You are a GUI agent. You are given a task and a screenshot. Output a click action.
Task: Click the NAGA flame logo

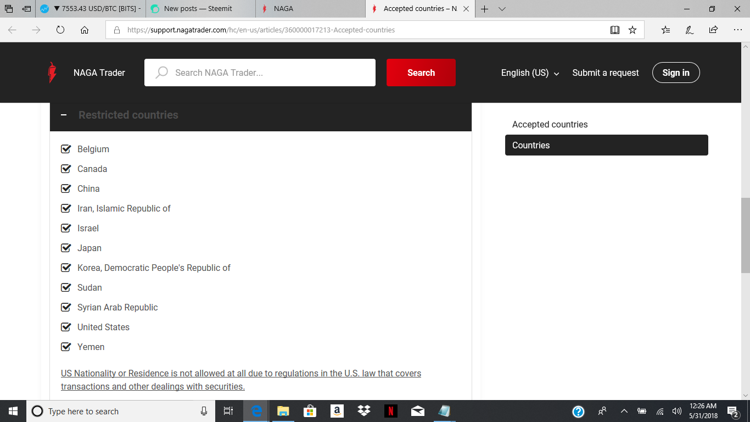53,72
